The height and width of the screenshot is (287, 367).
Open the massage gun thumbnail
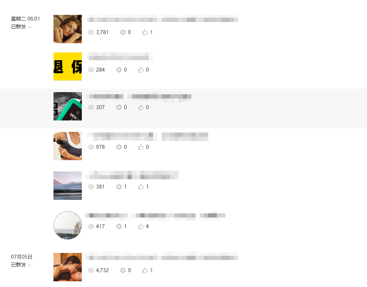pos(68,146)
